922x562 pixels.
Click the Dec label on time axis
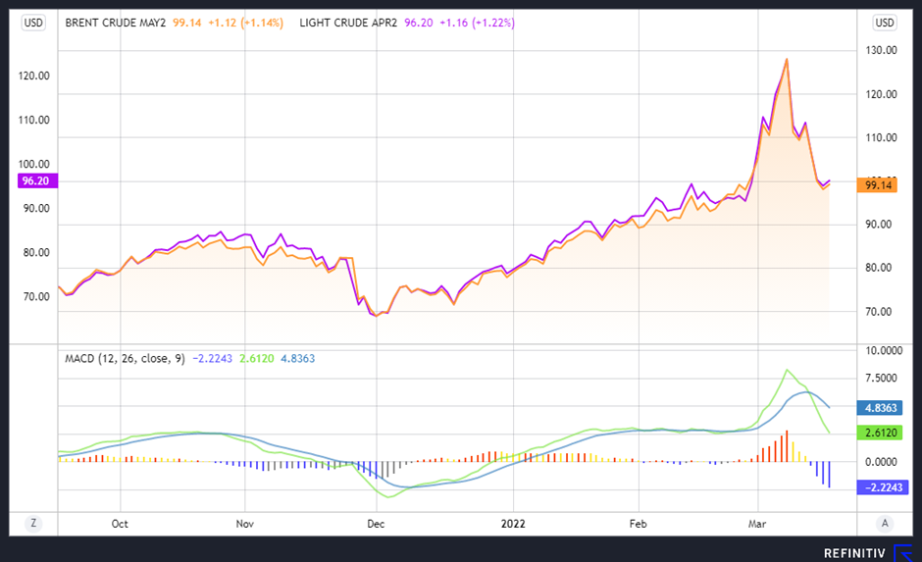376,524
